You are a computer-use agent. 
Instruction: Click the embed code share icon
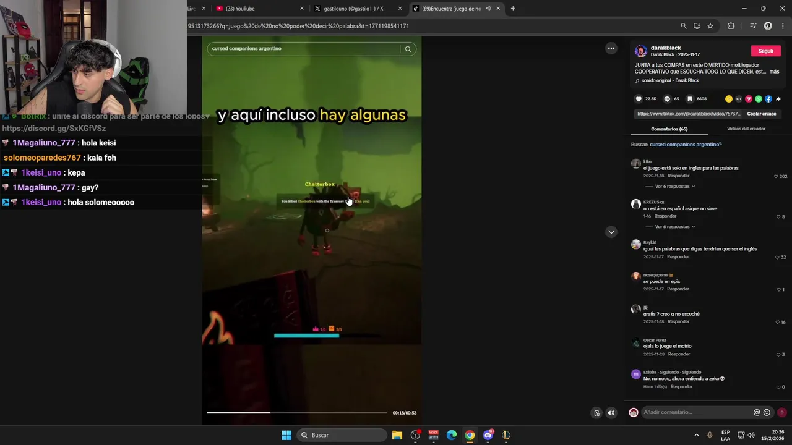pos(739,99)
